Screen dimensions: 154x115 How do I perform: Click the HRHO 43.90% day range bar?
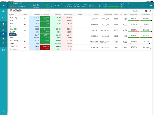(134, 49)
